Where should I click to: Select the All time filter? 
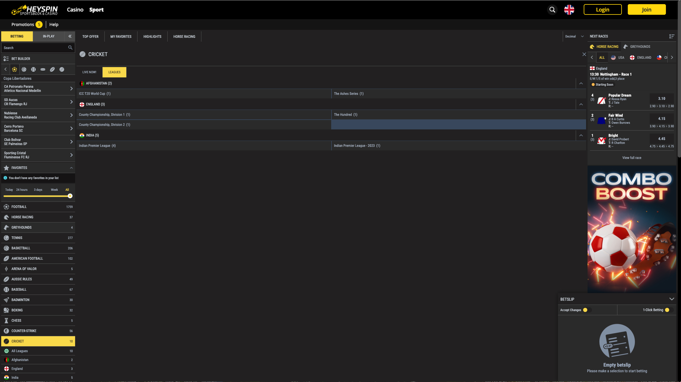[67, 190]
